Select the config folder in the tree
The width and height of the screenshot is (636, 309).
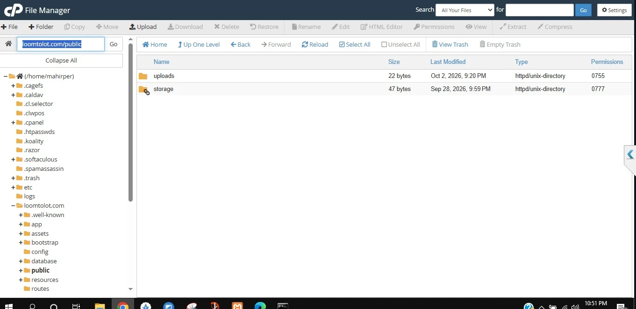(40, 252)
